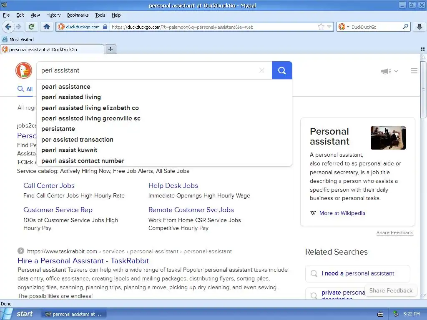The image size is (427, 320).
Task: Click the floating Share Feedback button
Action: (x=391, y=290)
